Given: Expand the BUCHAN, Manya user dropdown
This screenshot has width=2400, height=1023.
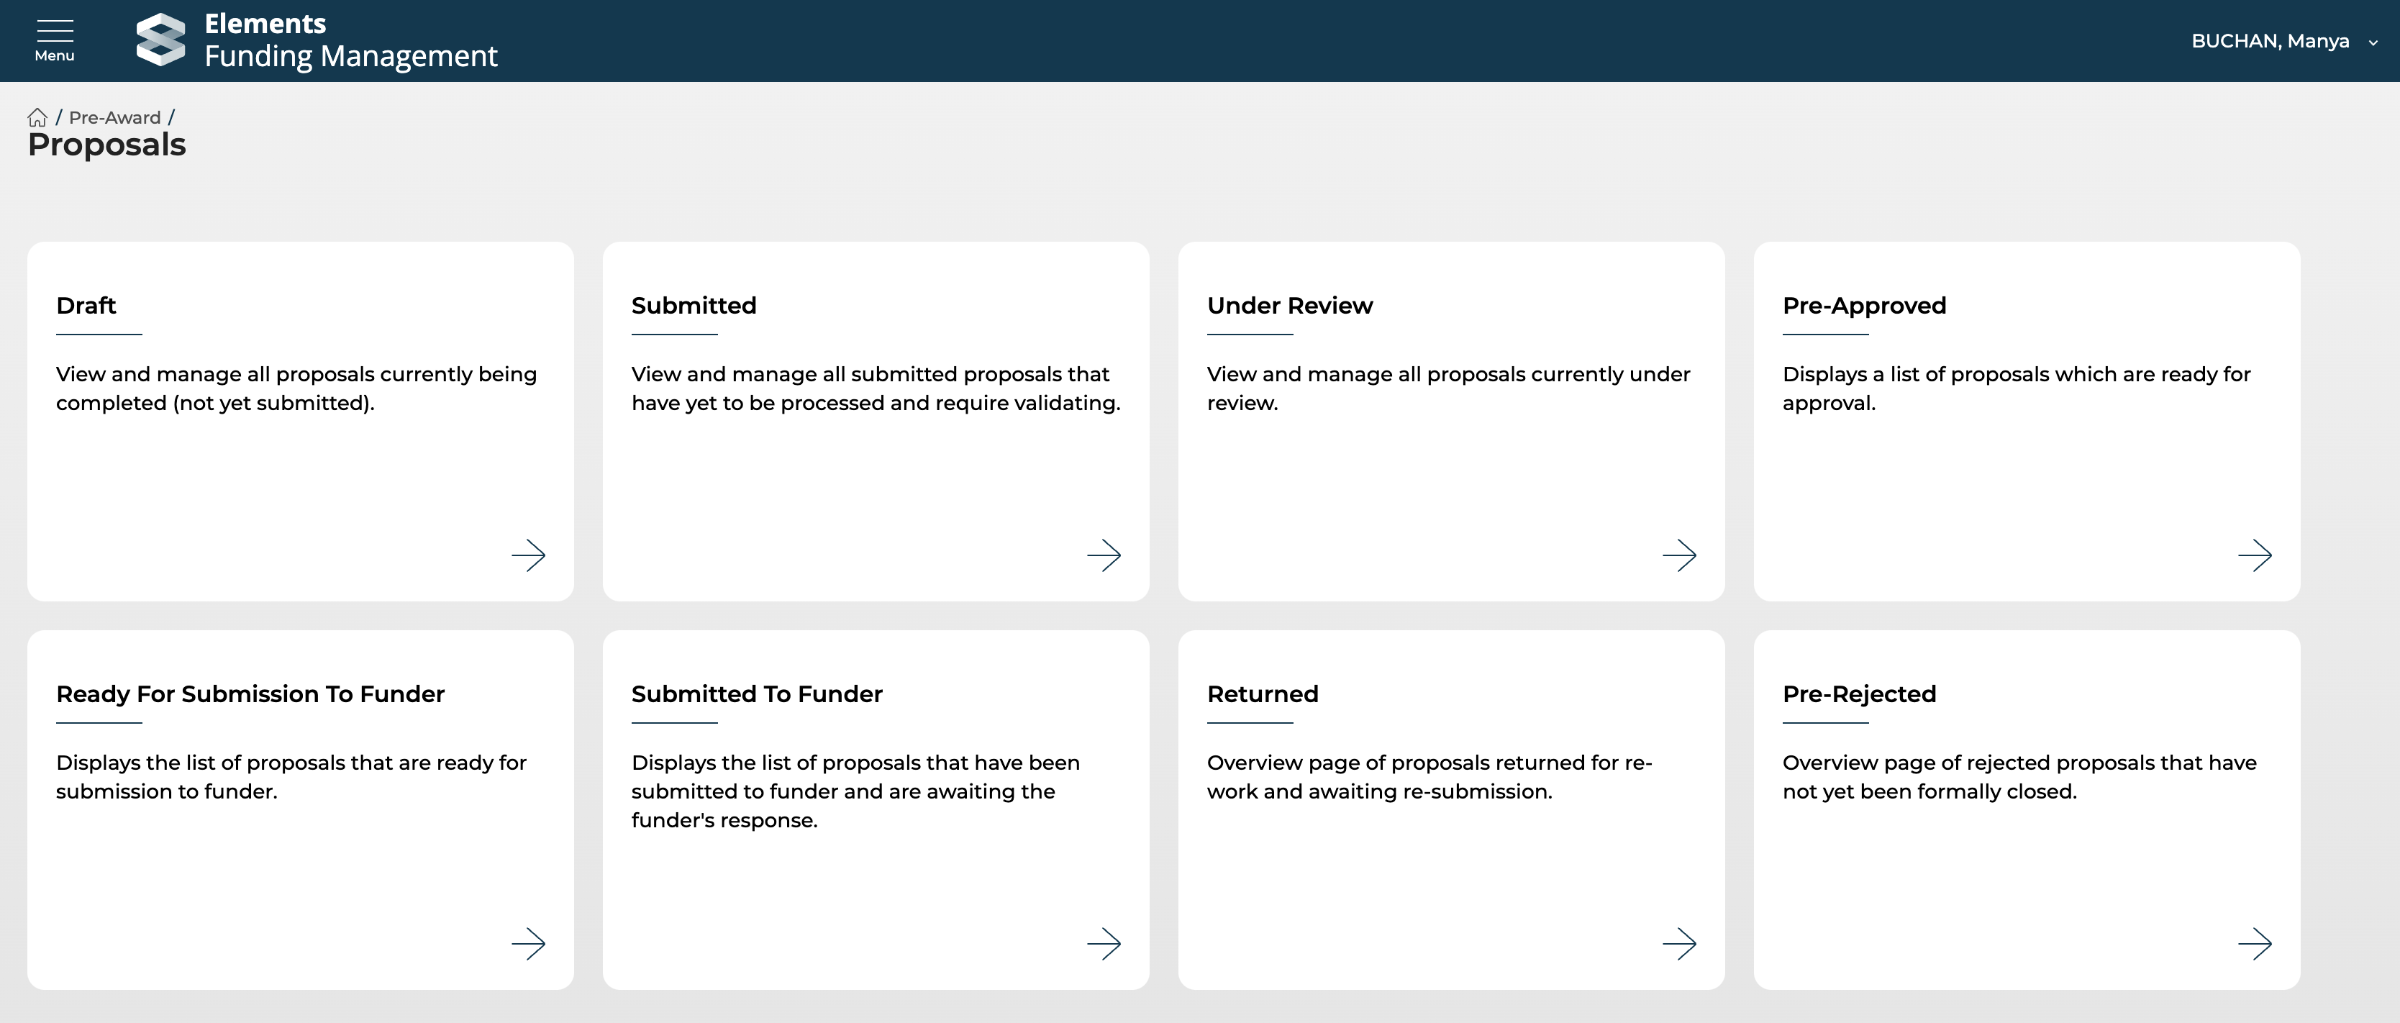Looking at the screenshot, I should 2270,41.
